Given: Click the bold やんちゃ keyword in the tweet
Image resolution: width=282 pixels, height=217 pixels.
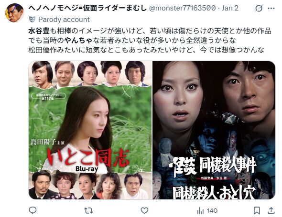Looking at the screenshot, I should (x=78, y=41).
